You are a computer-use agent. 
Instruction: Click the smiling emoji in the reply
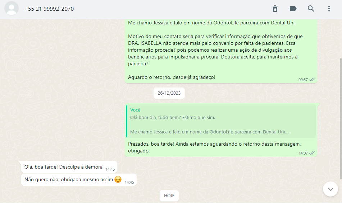(118, 179)
